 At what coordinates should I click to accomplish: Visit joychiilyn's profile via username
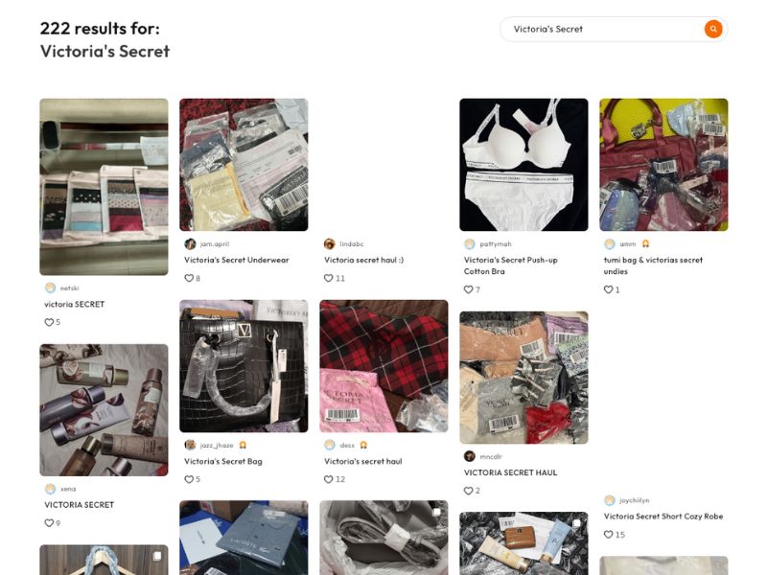coord(634,500)
